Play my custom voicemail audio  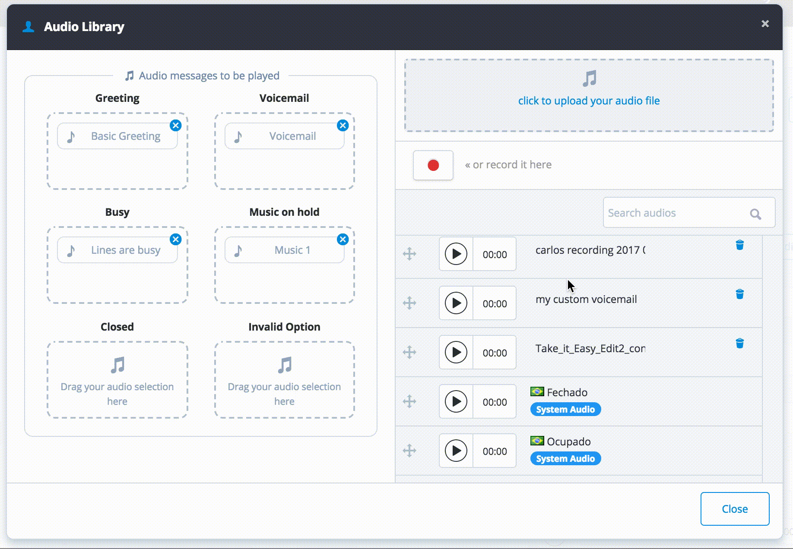[456, 303]
